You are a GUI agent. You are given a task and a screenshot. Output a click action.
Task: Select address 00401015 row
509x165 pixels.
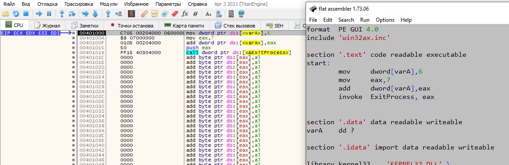pyautogui.click(x=92, y=47)
